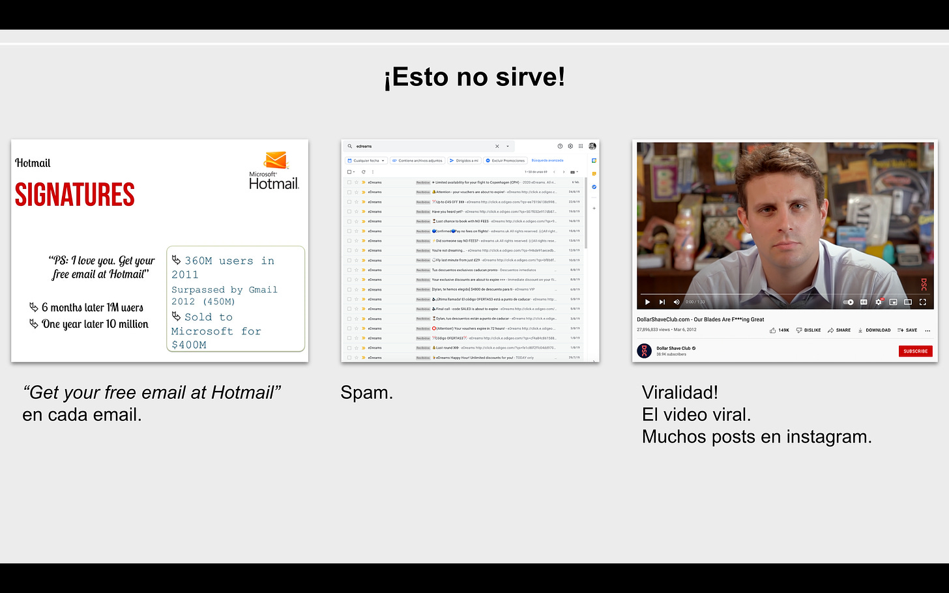Open the Google Keep side panel icon

tap(594, 174)
